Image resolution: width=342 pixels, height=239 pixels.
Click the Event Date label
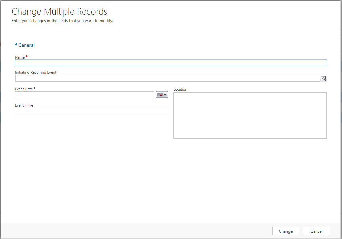24,89
